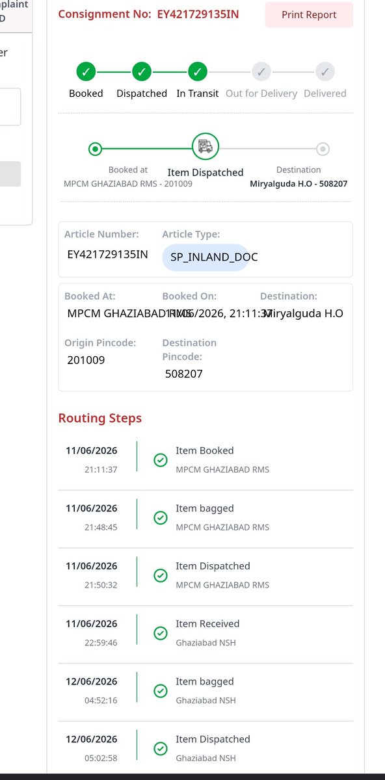Click 'MPCM GHAZIABAD RMS' under Item Booked
The height and width of the screenshot is (780, 385).
(222, 470)
